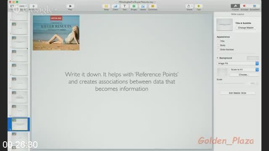Click the 'Appearance' section label
Screen dimensions: 269x151
tap(223, 37)
